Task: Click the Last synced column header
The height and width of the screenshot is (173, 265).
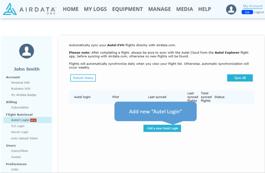Action: pyautogui.click(x=157, y=97)
